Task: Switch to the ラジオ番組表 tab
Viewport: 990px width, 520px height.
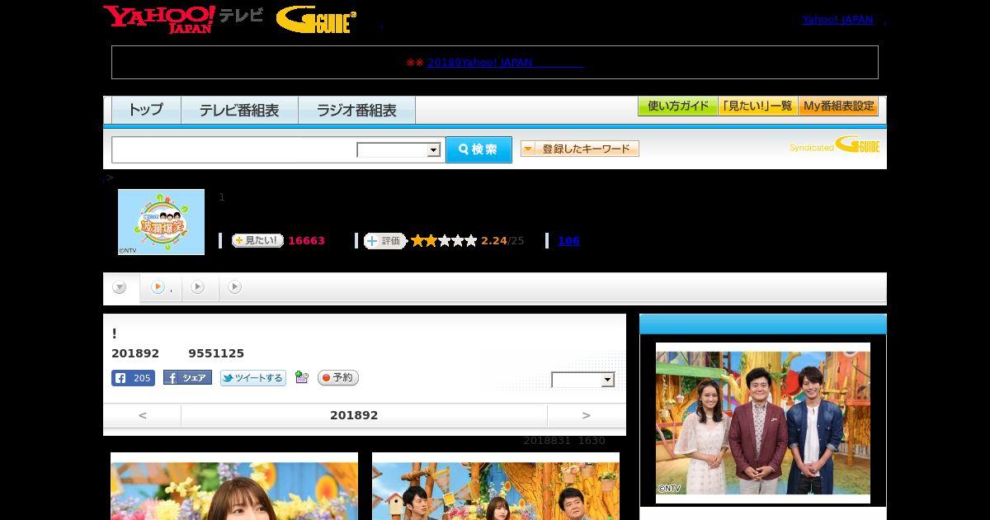Action: [356, 110]
